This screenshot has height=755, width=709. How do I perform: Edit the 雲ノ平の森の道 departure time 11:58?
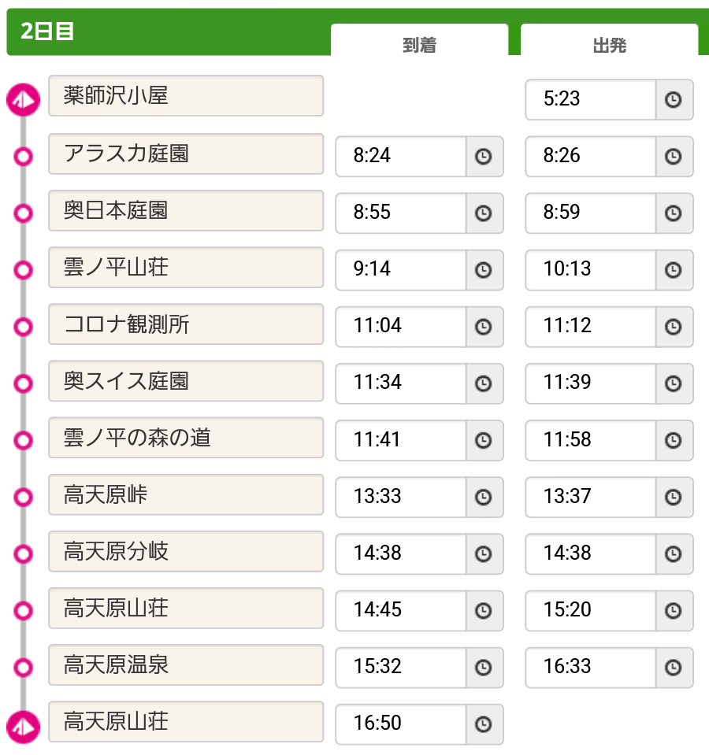pyautogui.click(x=591, y=440)
